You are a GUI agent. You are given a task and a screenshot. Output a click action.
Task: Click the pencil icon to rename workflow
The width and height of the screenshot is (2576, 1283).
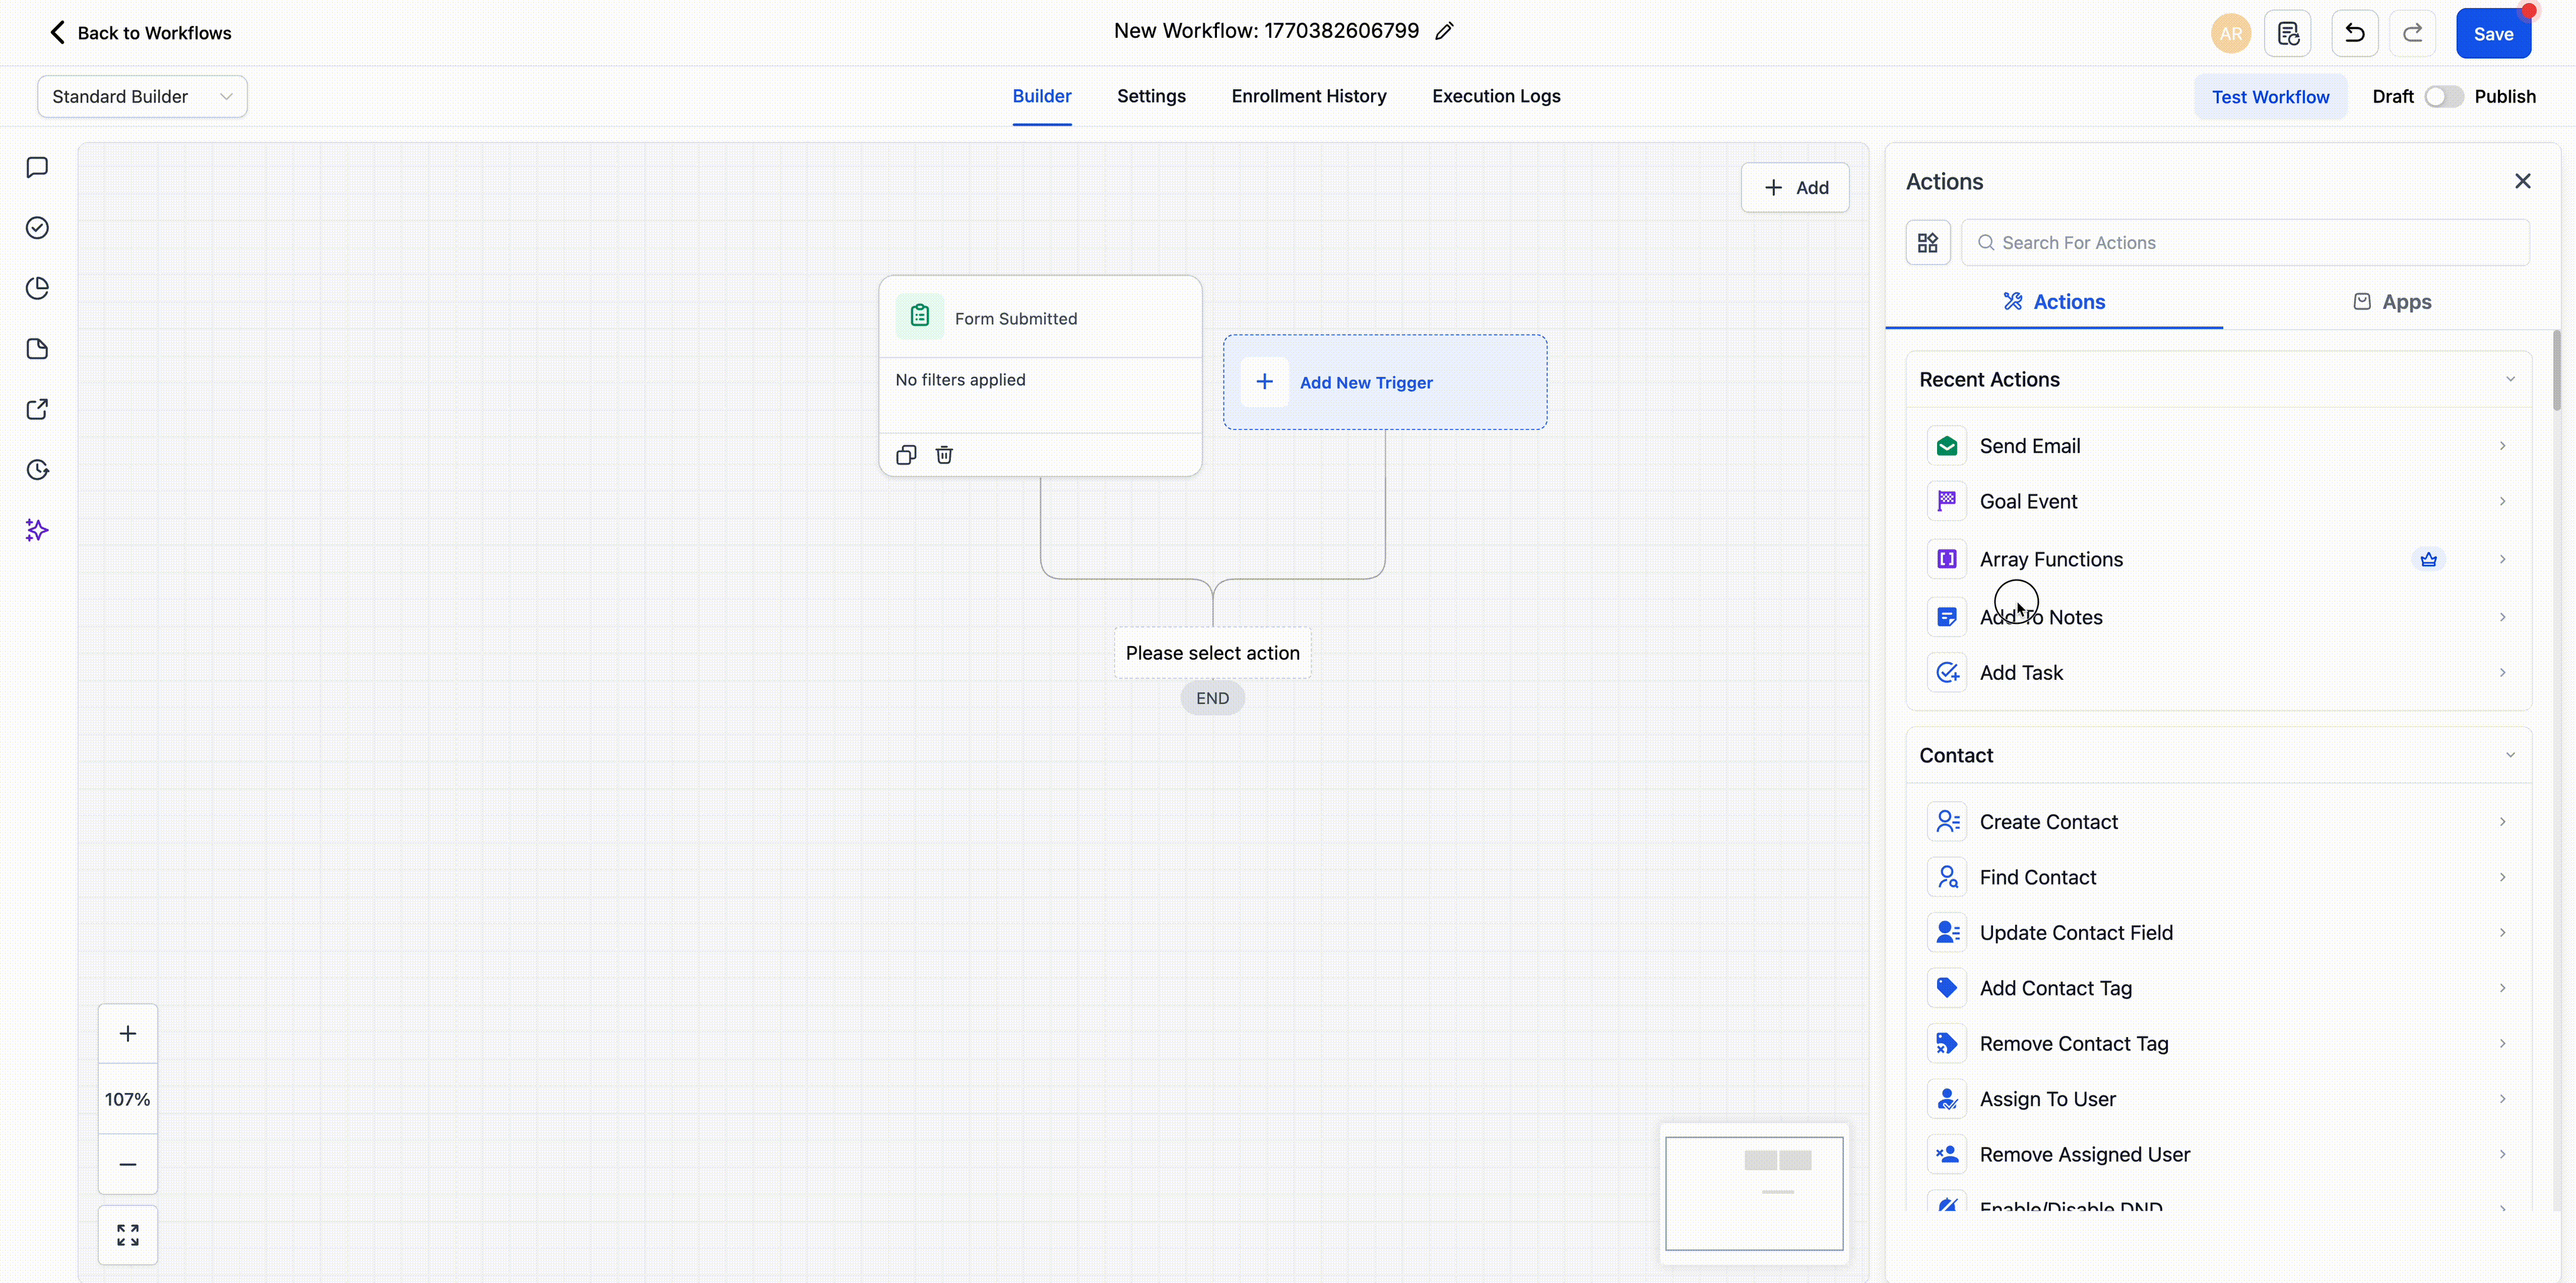tap(1444, 31)
